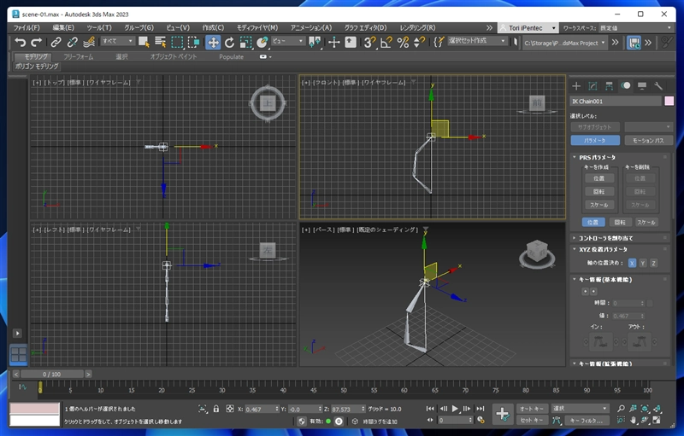Click the Play Animation button
The width and height of the screenshot is (684, 436).
455,409
